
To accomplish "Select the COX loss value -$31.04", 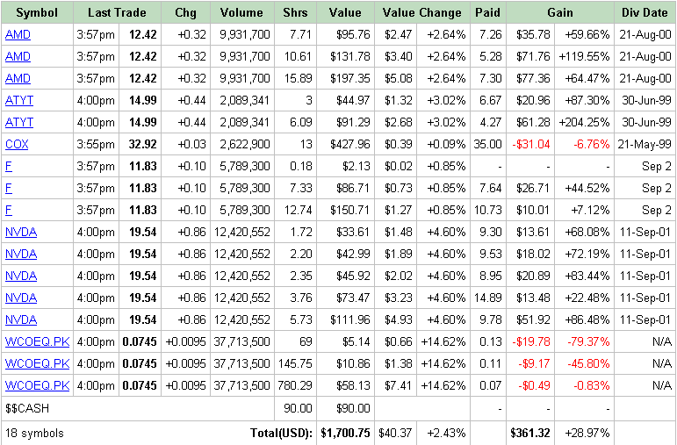I will tap(531, 144).
